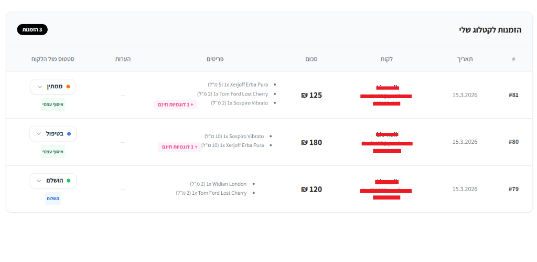Click the "תאריך" date column header
Image resolution: width=537 pixels, height=262 pixels.
pyautogui.click(x=465, y=59)
